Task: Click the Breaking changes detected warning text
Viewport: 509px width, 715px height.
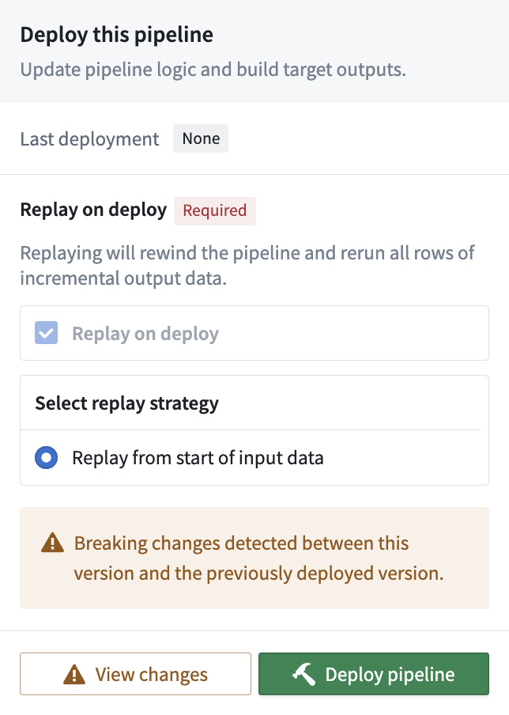Action: point(258,558)
